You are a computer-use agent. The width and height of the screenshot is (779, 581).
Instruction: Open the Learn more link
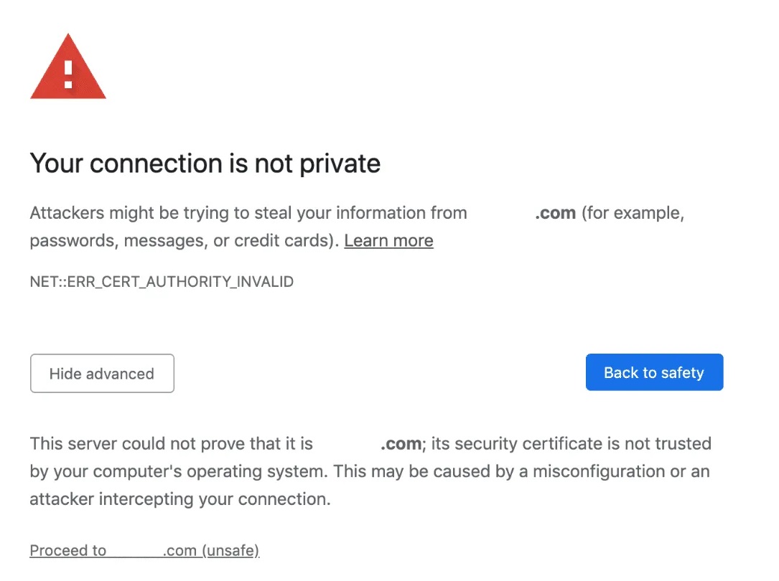(388, 241)
